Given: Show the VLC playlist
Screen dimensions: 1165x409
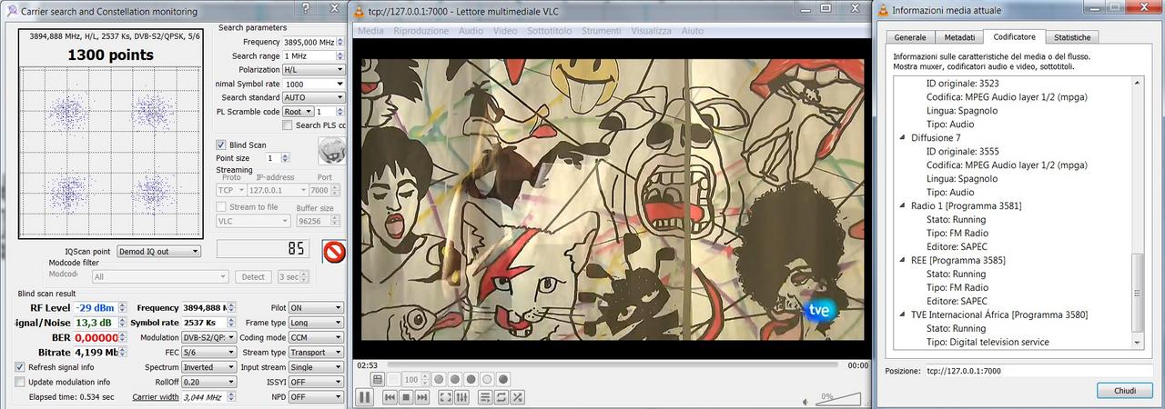Looking at the screenshot, I should (485, 397).
